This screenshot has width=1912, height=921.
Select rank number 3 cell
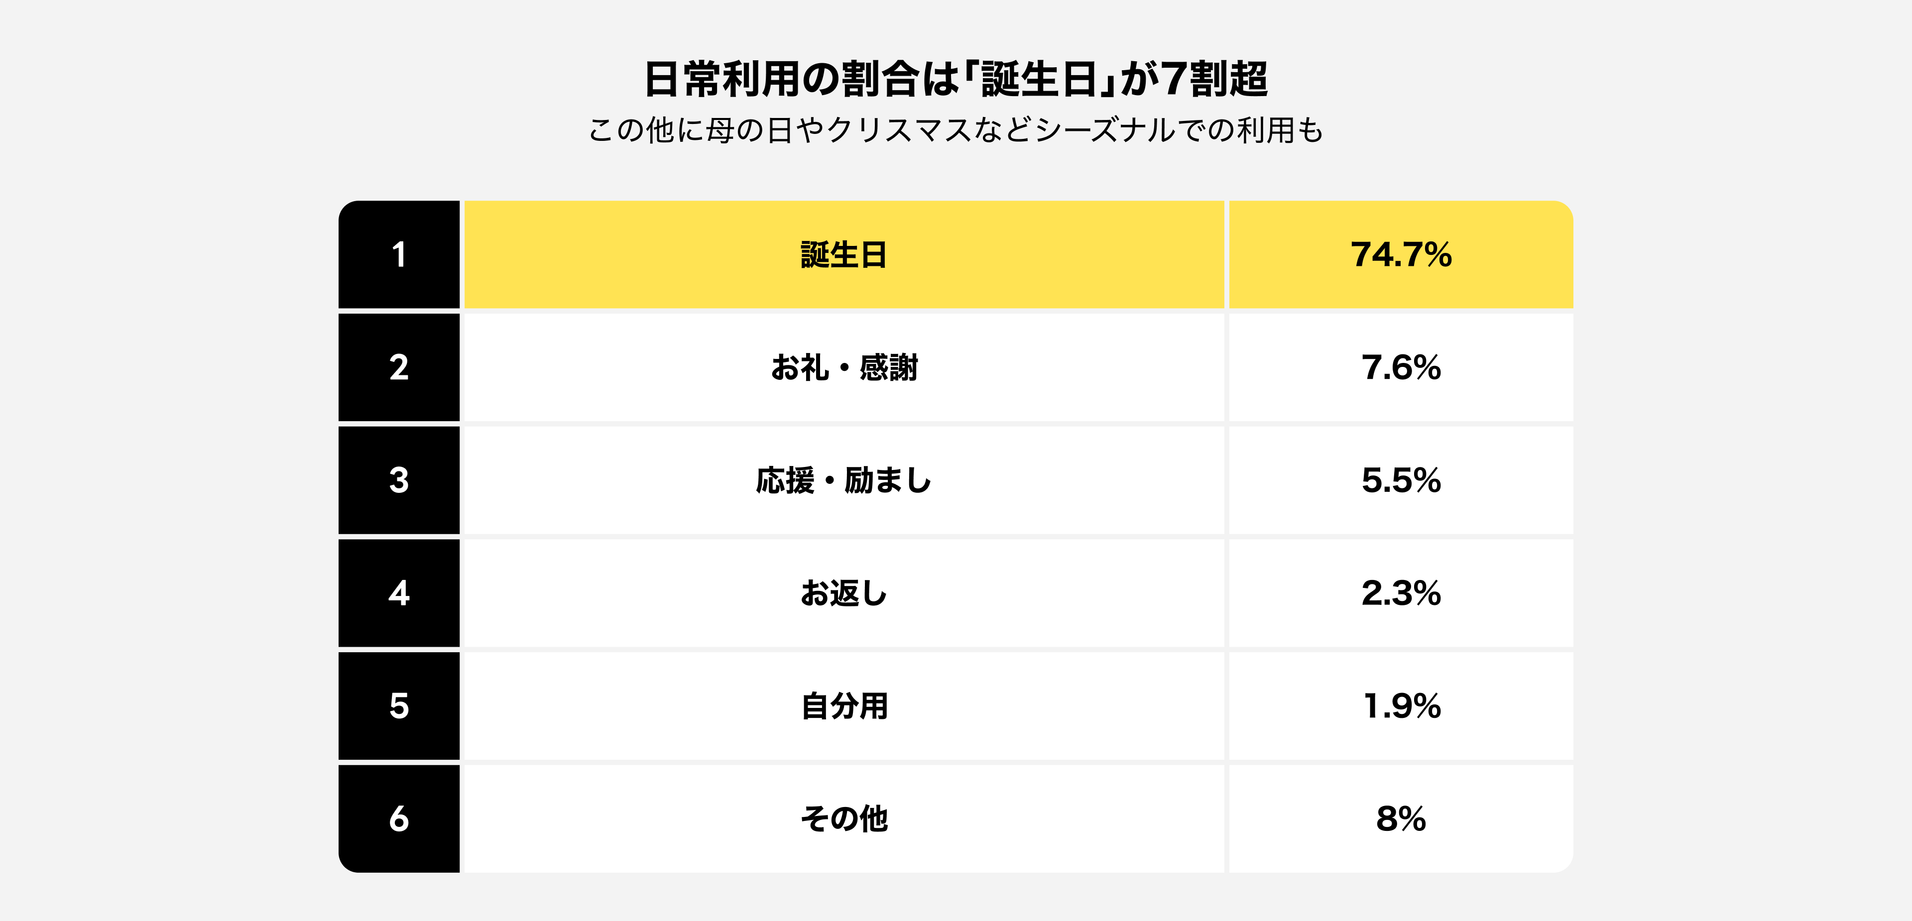click(x=399, y=480)
